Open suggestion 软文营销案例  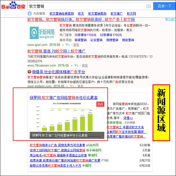(x=97, y=13)
